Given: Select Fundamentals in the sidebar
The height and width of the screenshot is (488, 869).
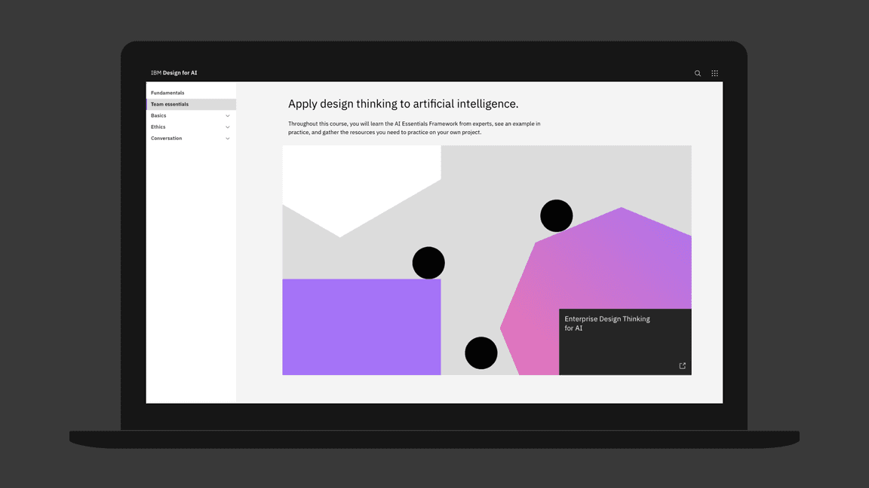Looking at the screenshot, I should click(167, 93).
